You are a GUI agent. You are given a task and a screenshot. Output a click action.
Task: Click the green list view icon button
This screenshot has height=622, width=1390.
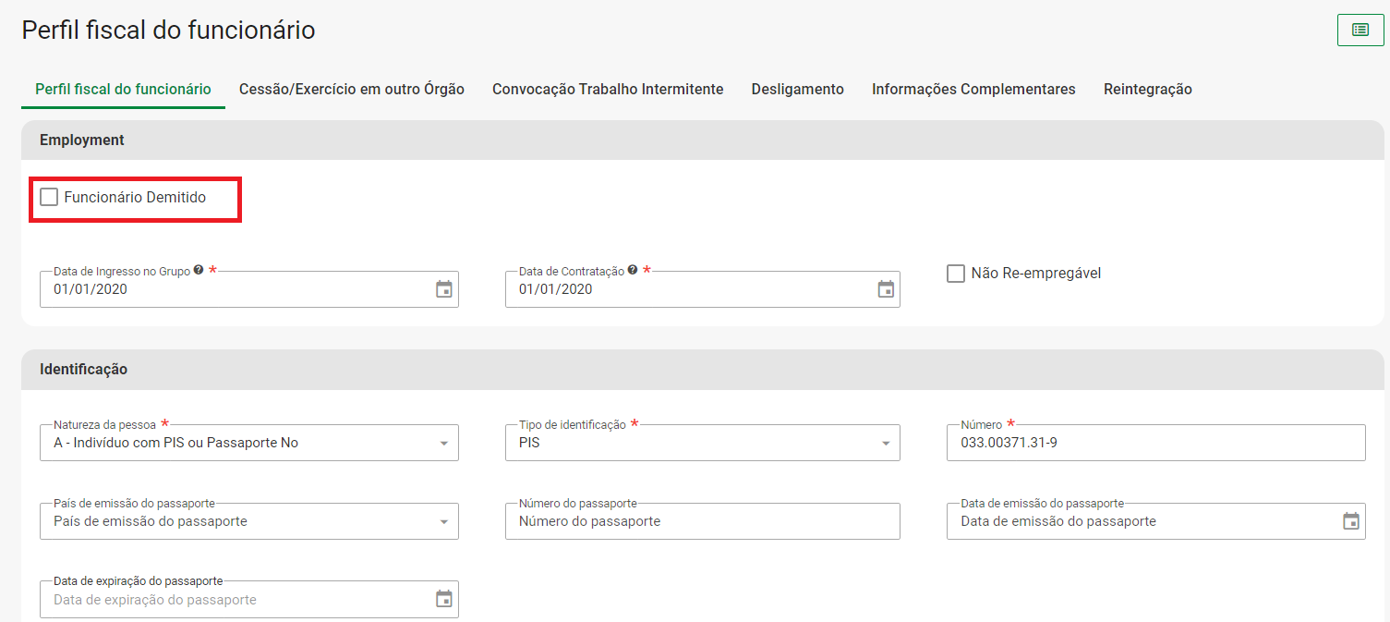click(x=1360, y=30)
